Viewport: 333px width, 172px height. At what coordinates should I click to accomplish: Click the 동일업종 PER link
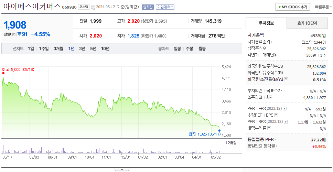tap(260, 140)
